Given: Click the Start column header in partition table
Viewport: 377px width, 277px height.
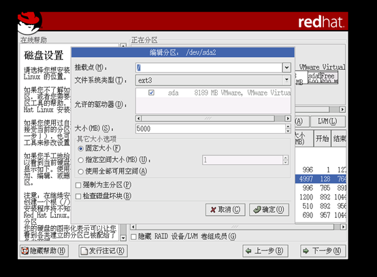Looking at the screenshot, I should (x=322, y=138).
